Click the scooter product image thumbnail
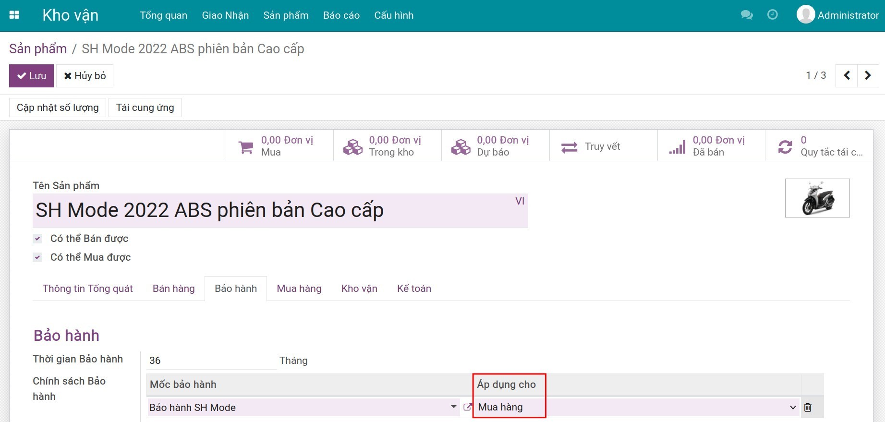Image resolution: width=885 pixels, height=422 pixels. point(817,198)
